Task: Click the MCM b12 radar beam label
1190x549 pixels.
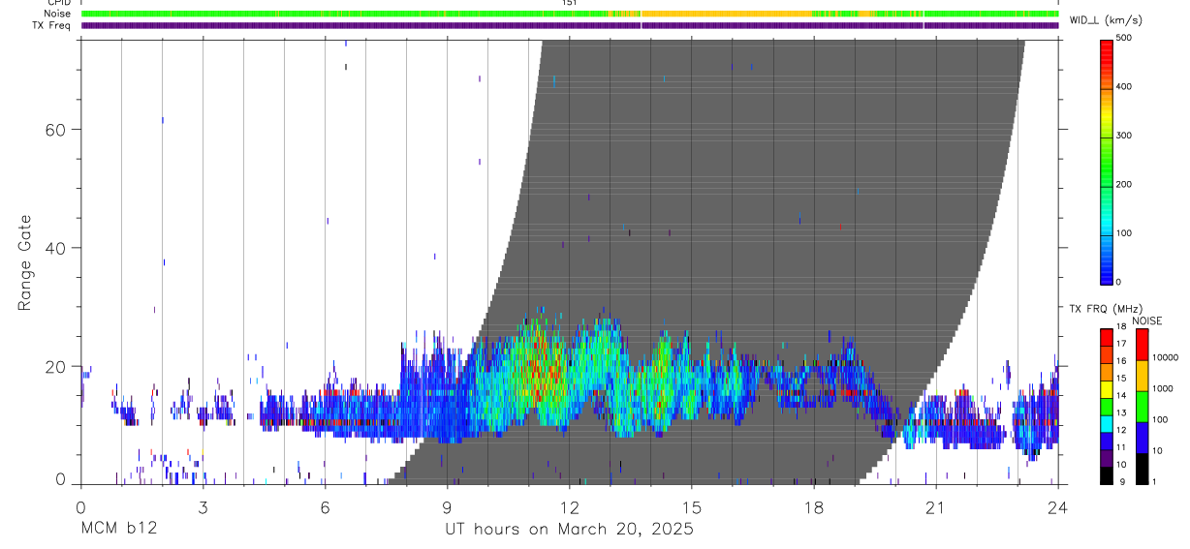Action: (116, 529)
